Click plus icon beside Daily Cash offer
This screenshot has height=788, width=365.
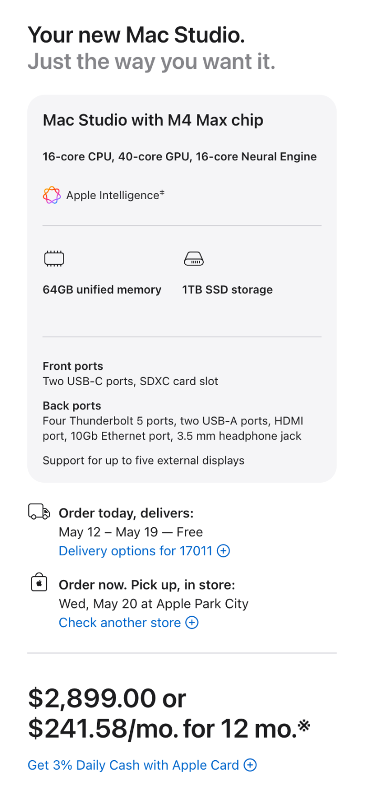251,765
